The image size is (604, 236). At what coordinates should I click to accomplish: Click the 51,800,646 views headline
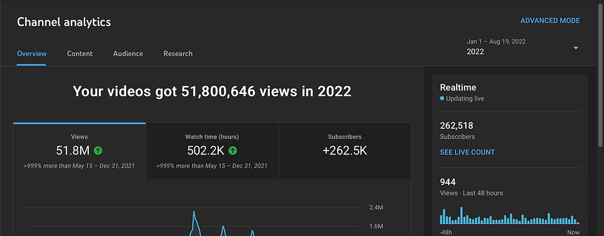(x=212, y=92)
